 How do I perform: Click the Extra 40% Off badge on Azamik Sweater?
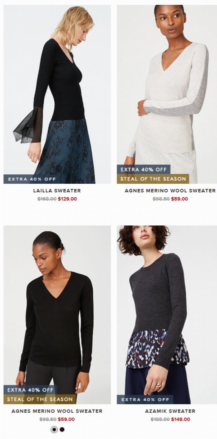[145, 399]
